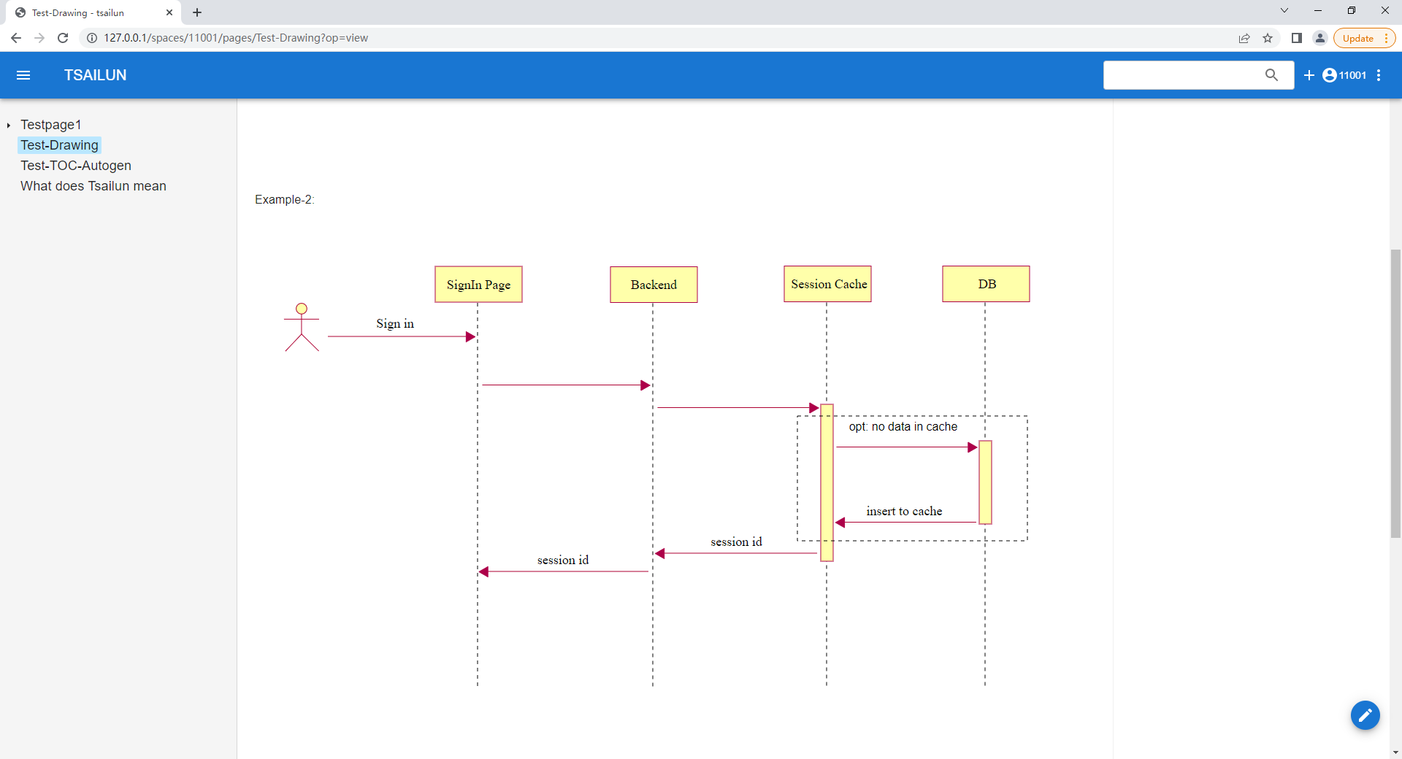Share this page icon
This screenshot has width=1402, height=759.
(1244, 38)
